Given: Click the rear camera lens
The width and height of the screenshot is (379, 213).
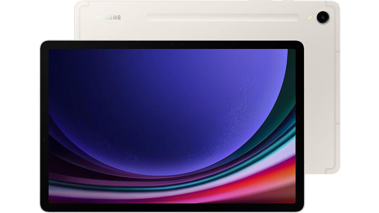Looking at the screenshot, I should pos(323,17).
